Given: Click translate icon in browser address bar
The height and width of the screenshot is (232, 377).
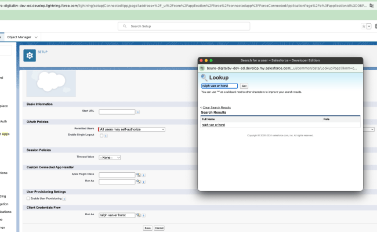Looking at the screenshot, I should coord(371,6).
